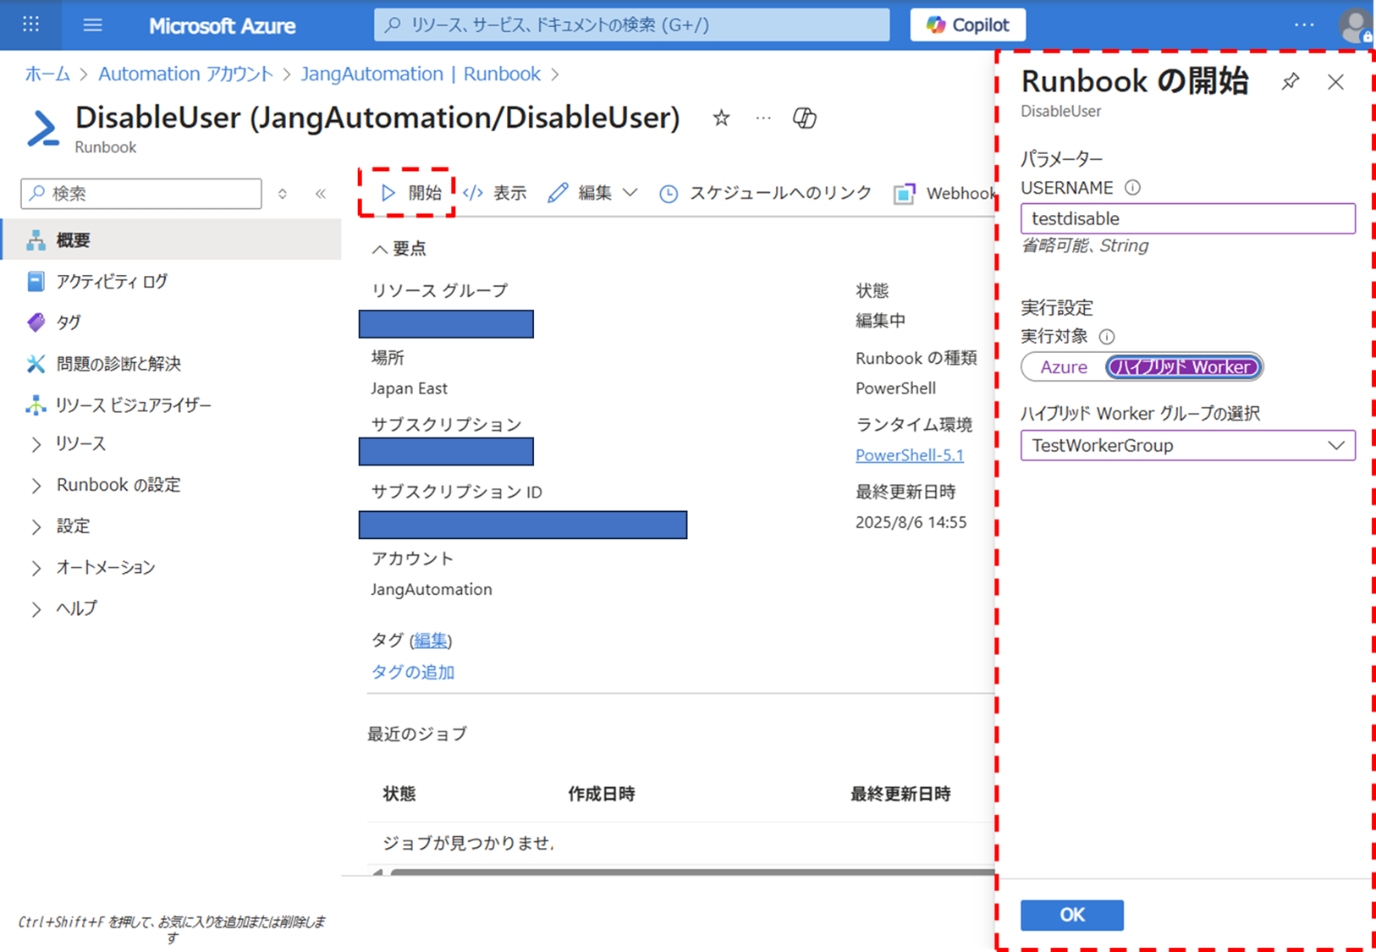Open the Azure app launcher grid

30,24
